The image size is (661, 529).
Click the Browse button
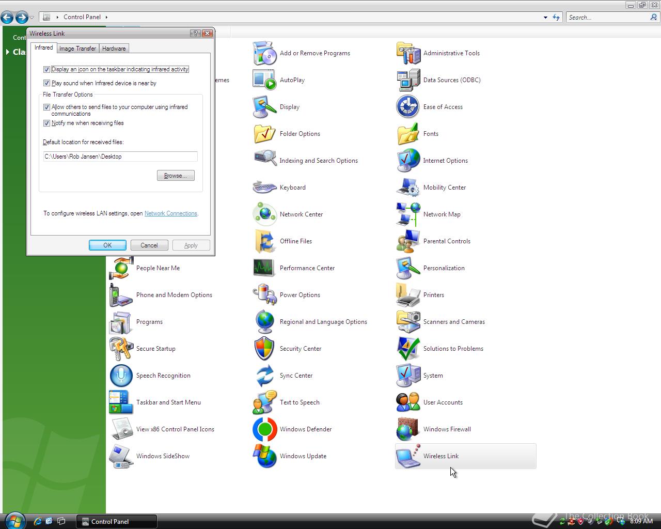(176, 176)
